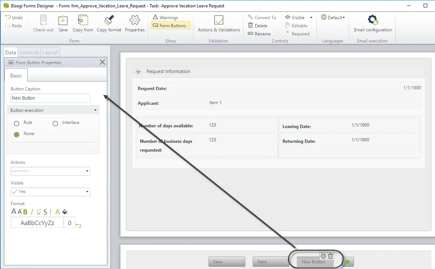Click the Save icon in the Form ribbon
This screenshot has height=269, width=435.
63,21
